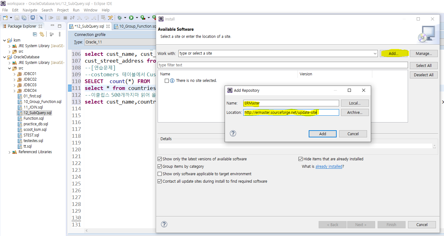Toggle Contact all update sites checkbox
Viewport: 444px width, 236px height.
tap(160, 181)
